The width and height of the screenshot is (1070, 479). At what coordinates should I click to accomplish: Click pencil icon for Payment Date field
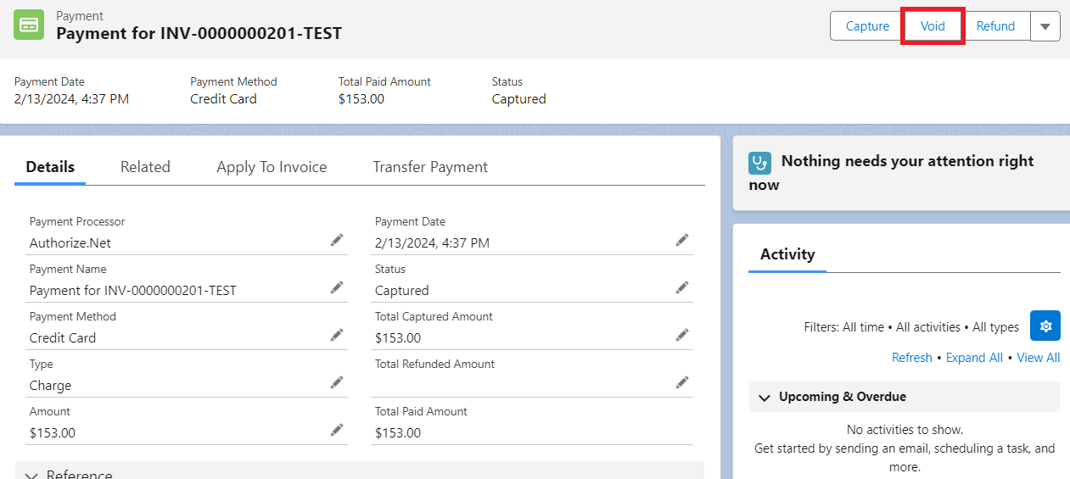[682, 240]
